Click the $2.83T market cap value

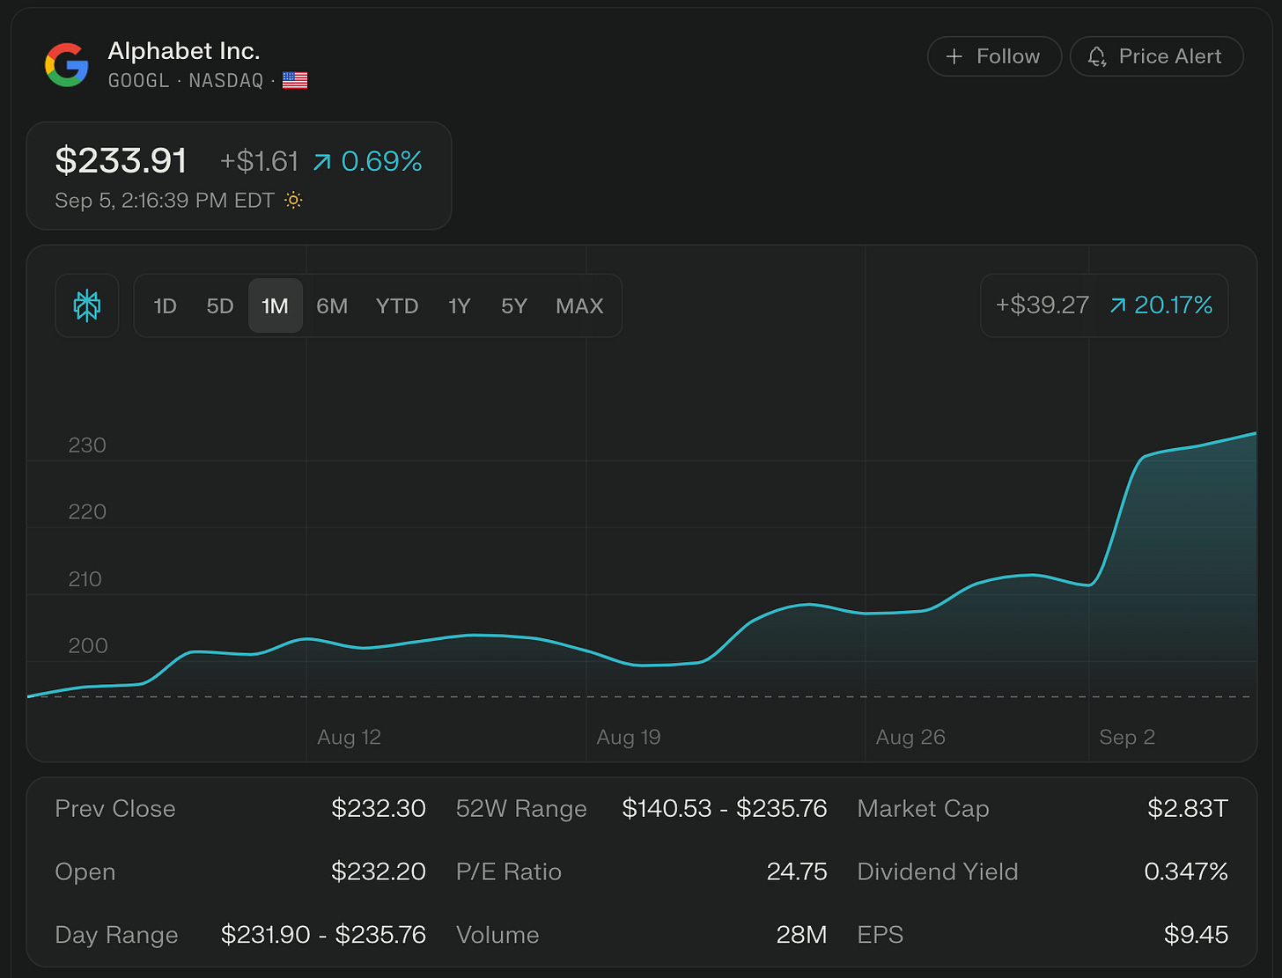pos(1188,809)
